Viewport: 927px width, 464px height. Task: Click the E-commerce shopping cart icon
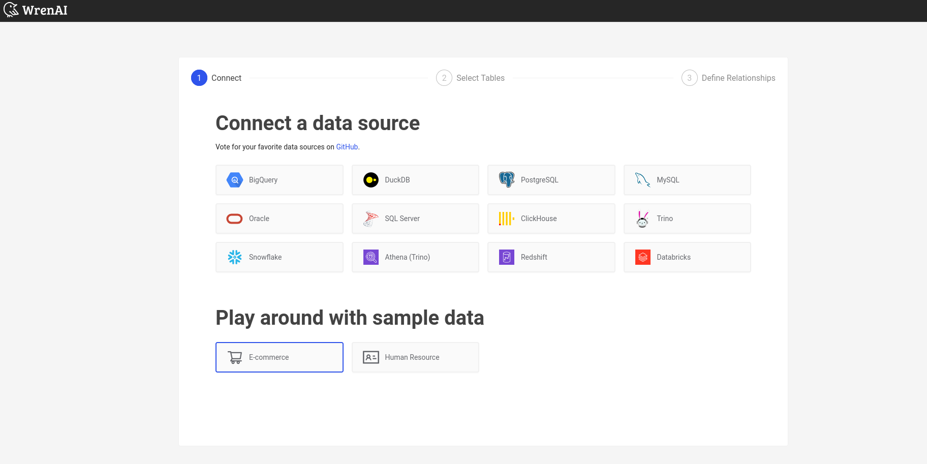235,357
